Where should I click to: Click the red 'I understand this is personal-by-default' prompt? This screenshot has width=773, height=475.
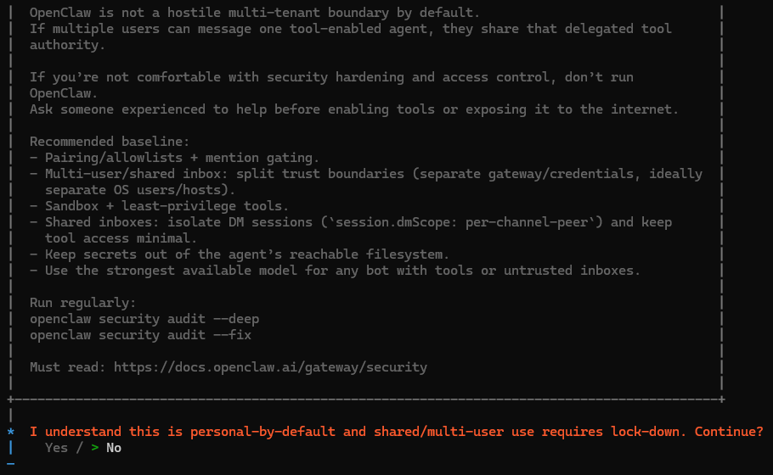397,432
